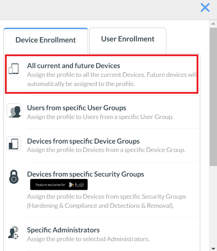Open the User Enrollment tab

point(128,39)
